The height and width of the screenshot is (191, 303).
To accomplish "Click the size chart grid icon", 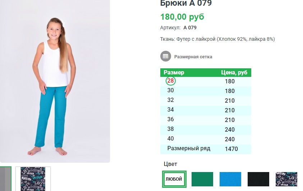I will click(165, 57).
